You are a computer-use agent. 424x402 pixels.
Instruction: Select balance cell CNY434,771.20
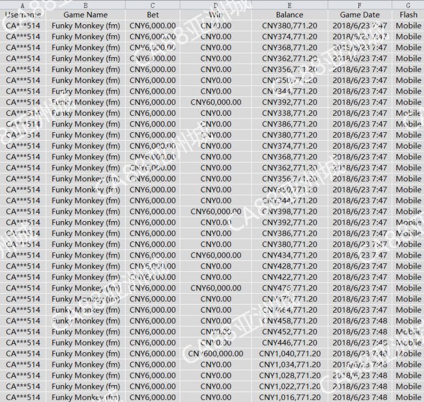click(290, 255)
